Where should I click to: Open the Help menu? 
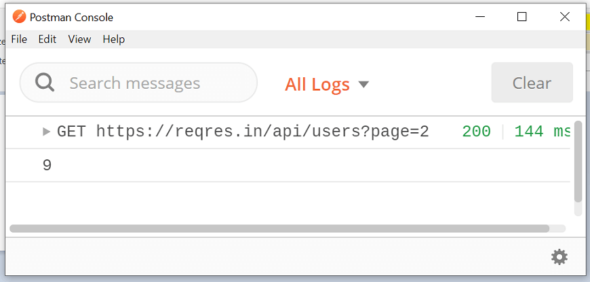pyautogui.click(x=114, y=39)
